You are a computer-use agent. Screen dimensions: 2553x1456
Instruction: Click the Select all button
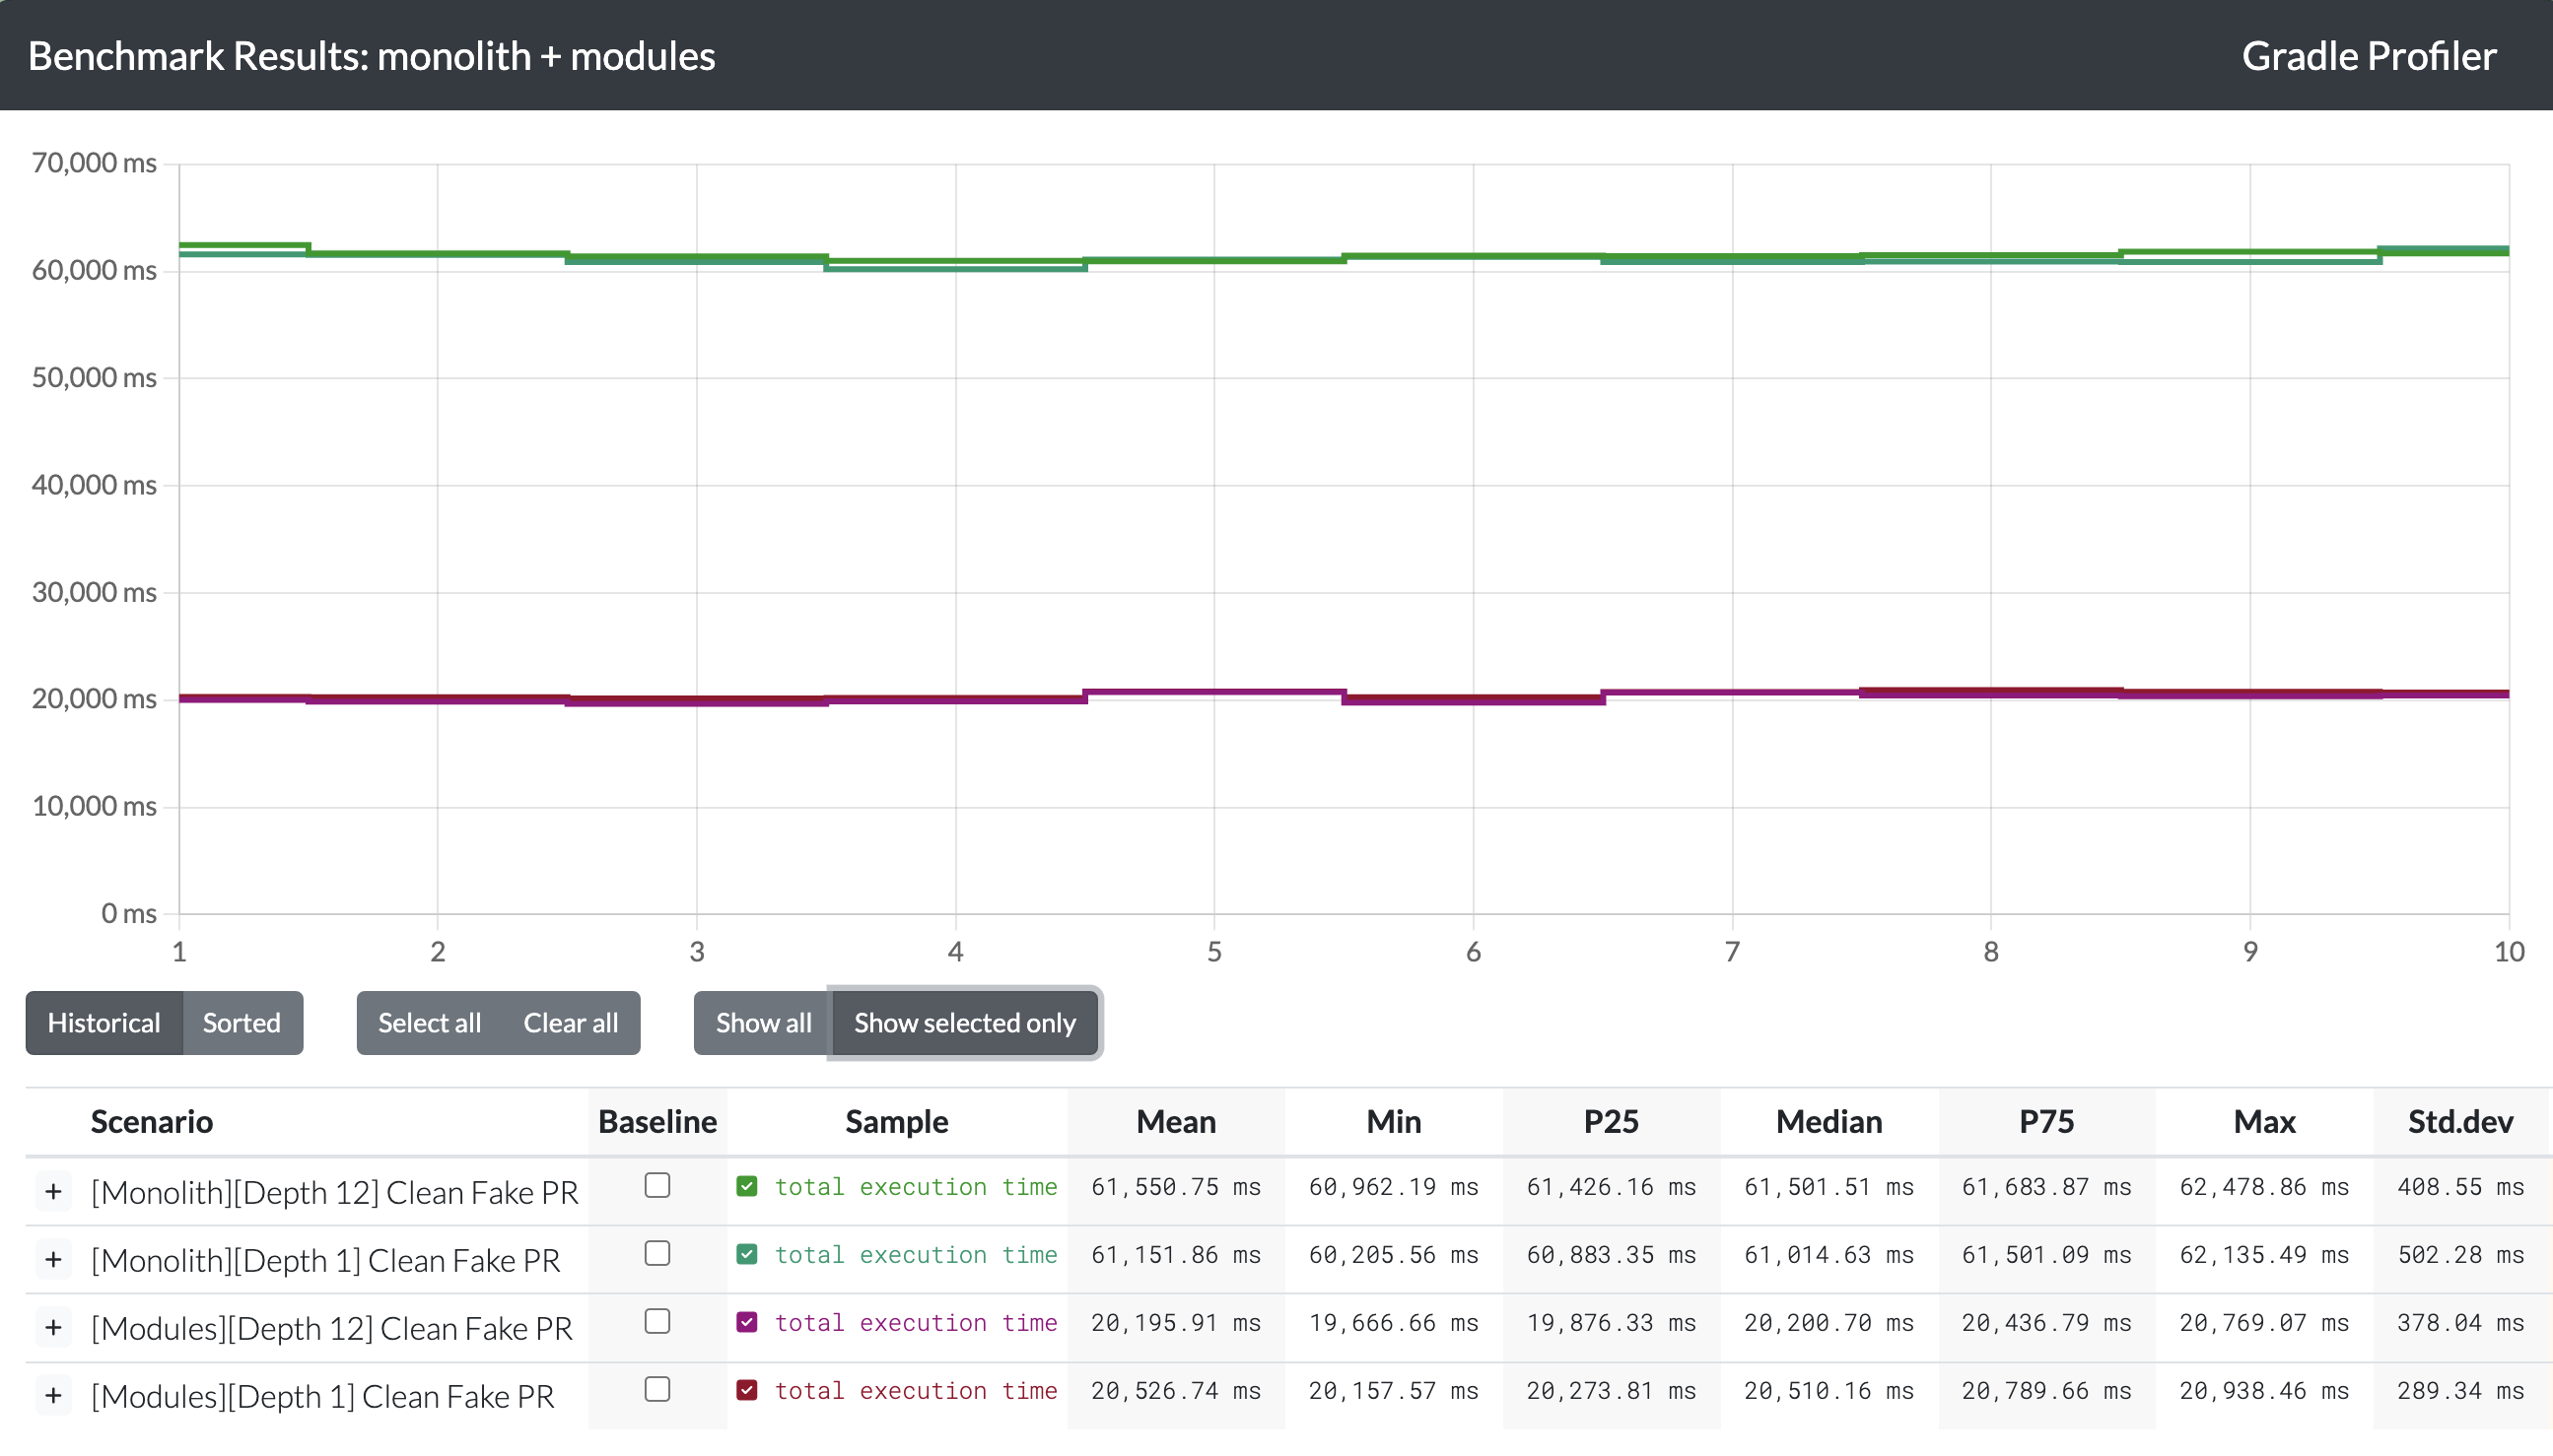[x=428, y=1023]
